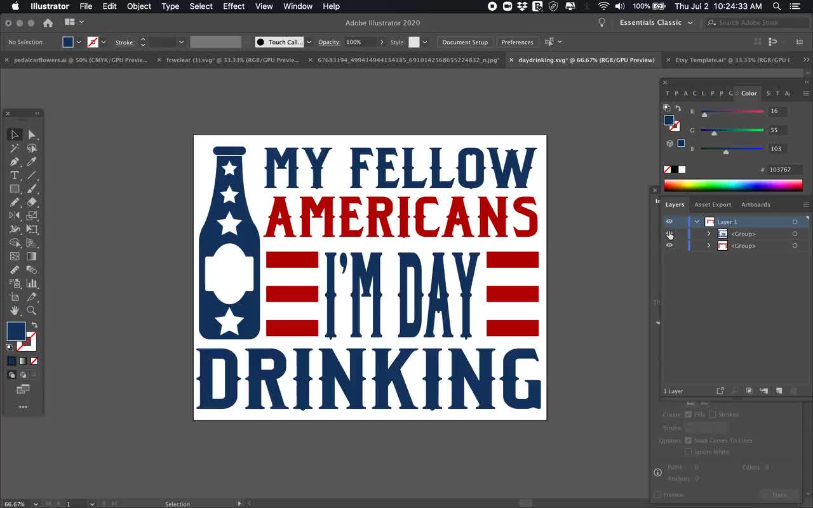Viewport: 813px width, 508px height.
Task: Select the Width/Warp tool
Action: click(x=15, y=229)
